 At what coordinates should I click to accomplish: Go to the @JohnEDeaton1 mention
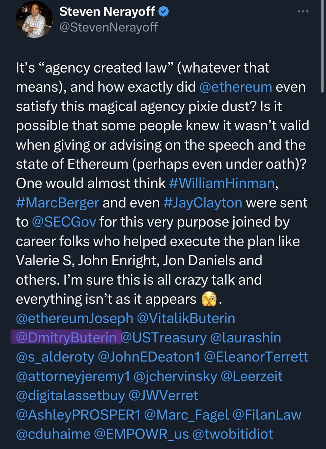pyautogui.click(x=149, y=357)
